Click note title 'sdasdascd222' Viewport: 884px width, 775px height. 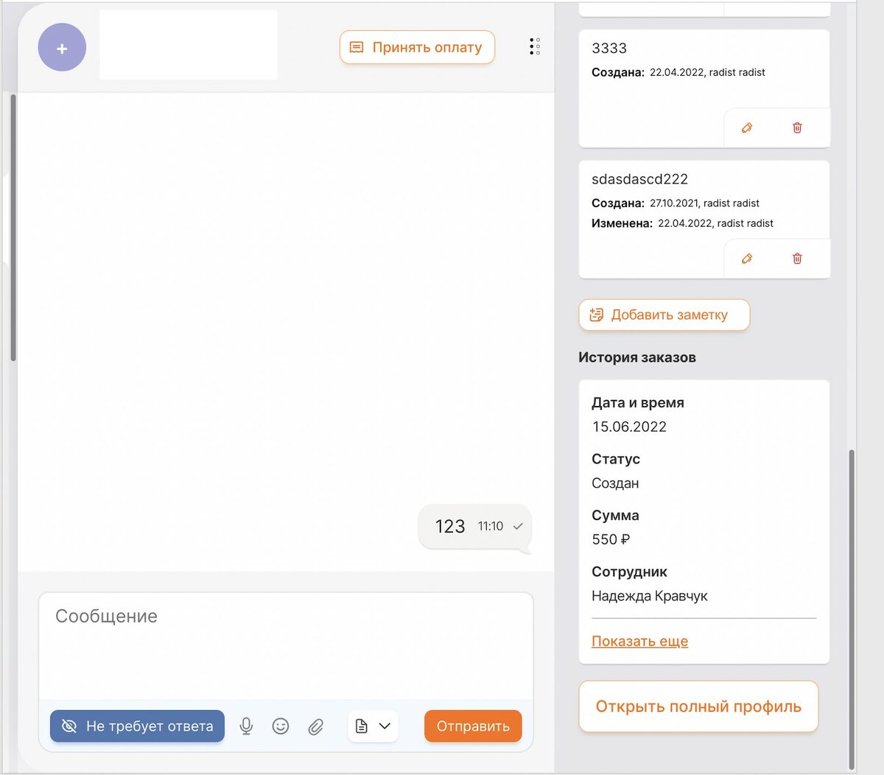[x=639, y=179]
